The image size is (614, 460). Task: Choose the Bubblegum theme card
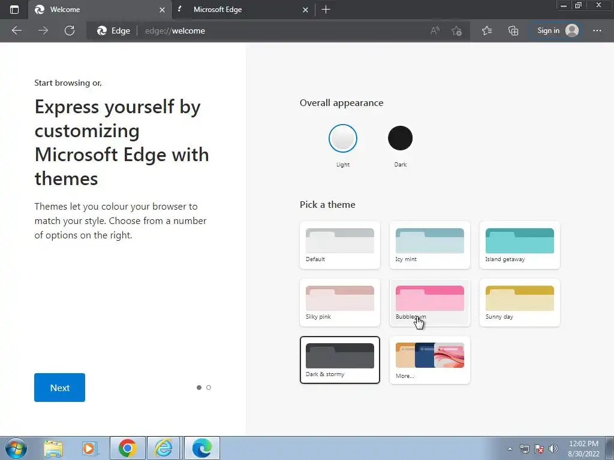click(x=430, y=302)
